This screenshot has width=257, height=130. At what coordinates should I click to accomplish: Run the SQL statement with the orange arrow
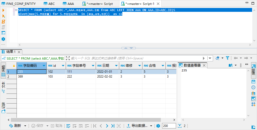(3, 10)
